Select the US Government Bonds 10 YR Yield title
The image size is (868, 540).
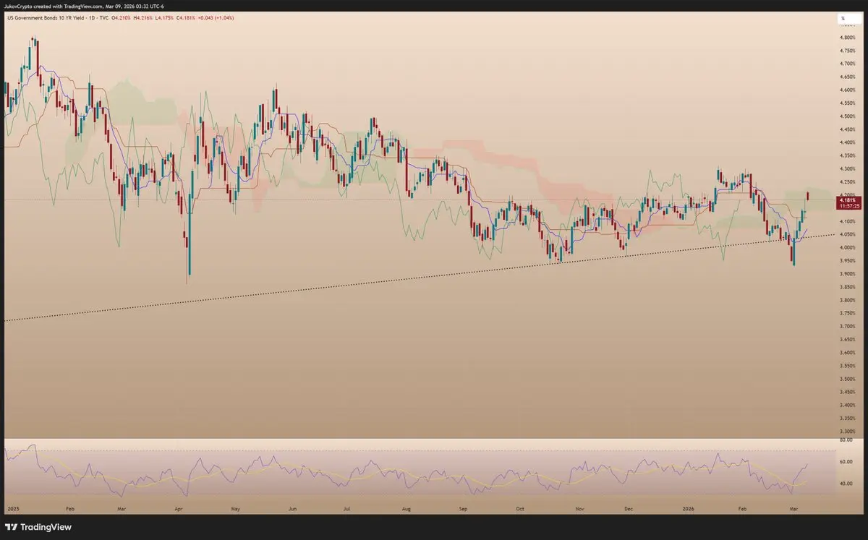(46, 17)
